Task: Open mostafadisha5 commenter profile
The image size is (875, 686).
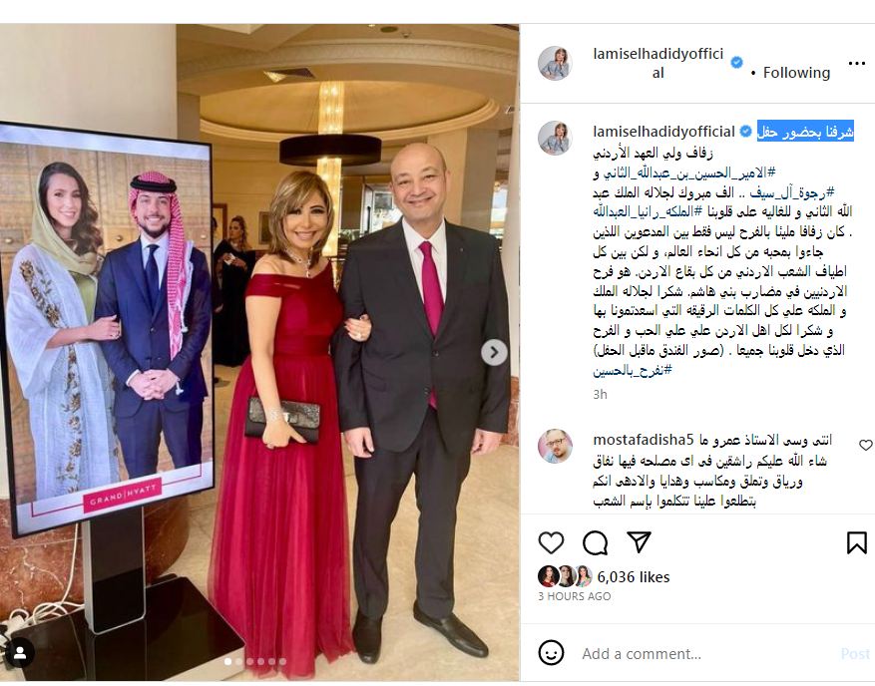Action: pos(643,440)
